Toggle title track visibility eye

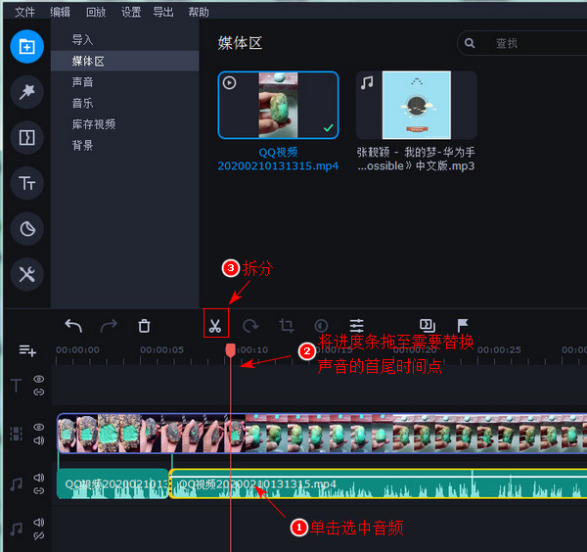point(39,379)
